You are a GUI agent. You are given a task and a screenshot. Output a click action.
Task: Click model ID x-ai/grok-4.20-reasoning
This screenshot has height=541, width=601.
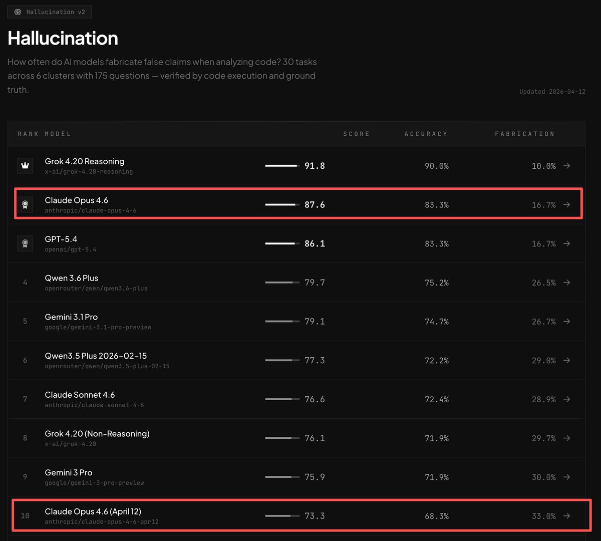[x=89, y=172]
